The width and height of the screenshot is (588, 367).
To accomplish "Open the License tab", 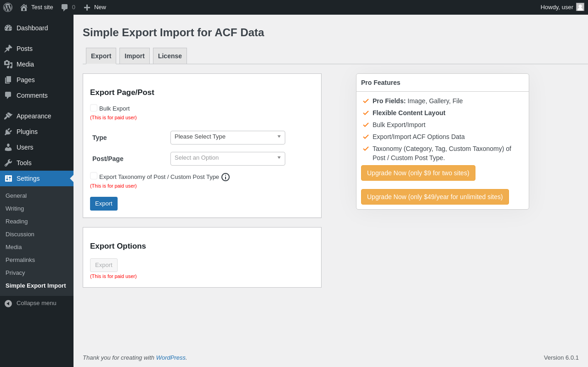I will 170,56.
